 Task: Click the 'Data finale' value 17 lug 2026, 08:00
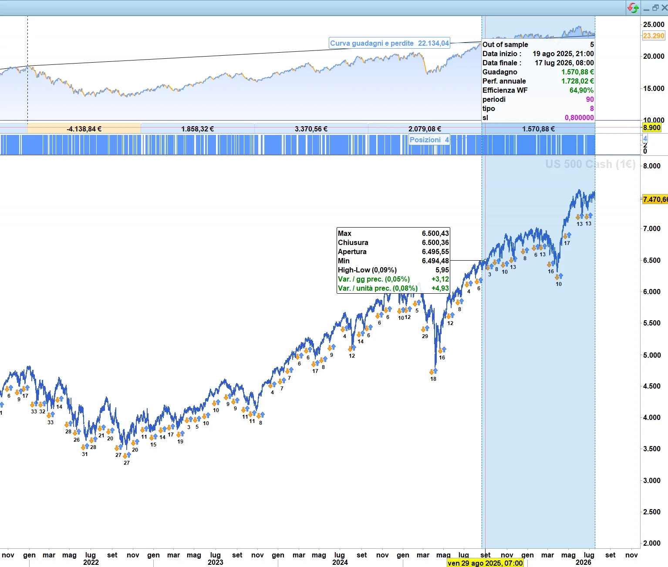564,63
